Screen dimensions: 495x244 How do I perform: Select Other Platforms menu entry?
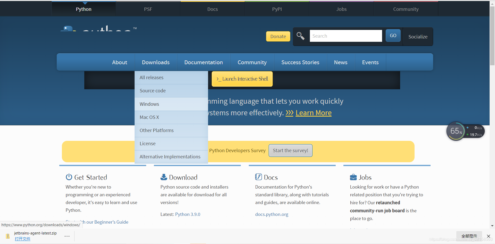coord(171,131)
